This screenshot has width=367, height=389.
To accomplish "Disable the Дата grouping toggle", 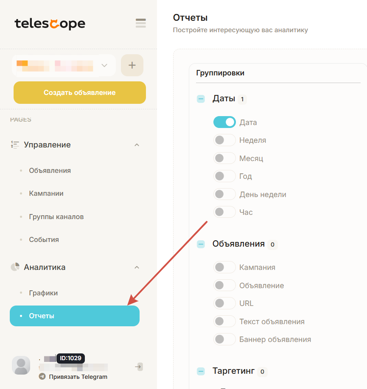I will 224,122.
